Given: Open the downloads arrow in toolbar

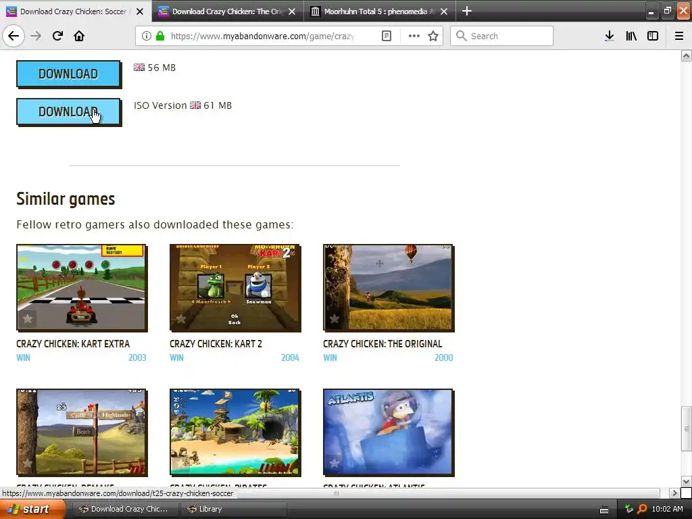Looking at the screenshot, I should pyautogui.click(x=609, y=36).
